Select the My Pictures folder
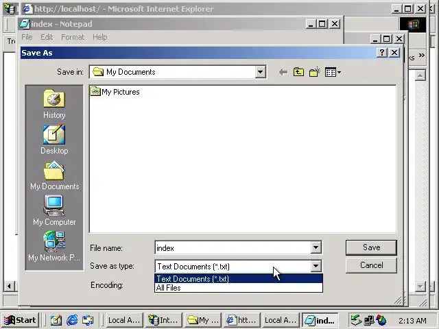The height and width of the screenshot is (329, 439). [x=115, y=91]
